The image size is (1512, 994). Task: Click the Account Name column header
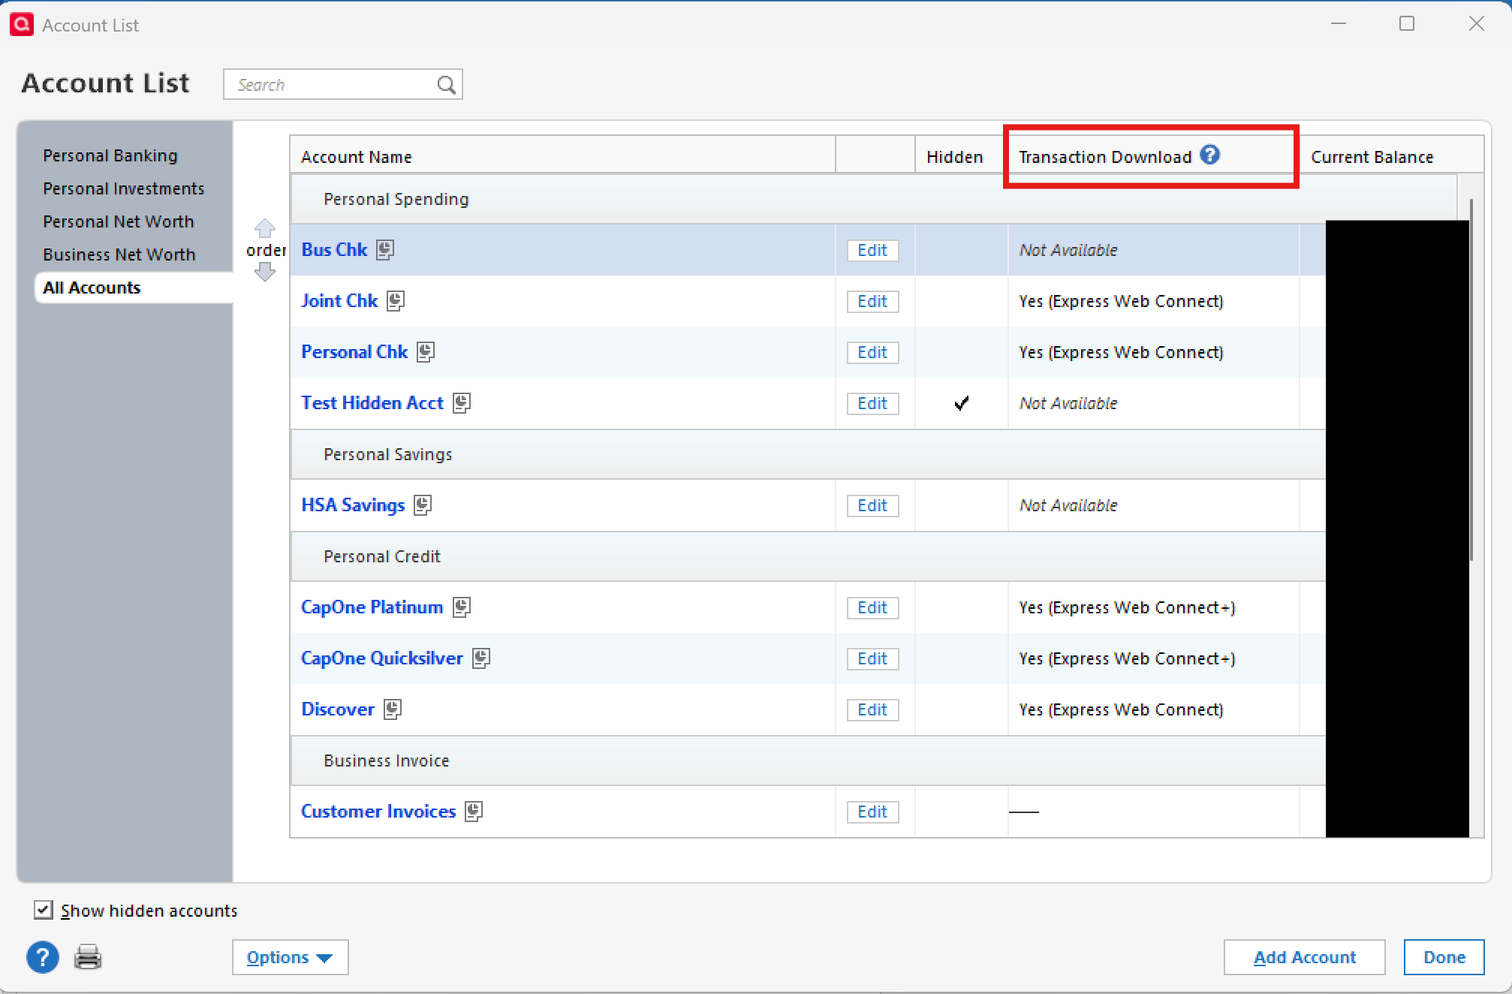(563, 156)
